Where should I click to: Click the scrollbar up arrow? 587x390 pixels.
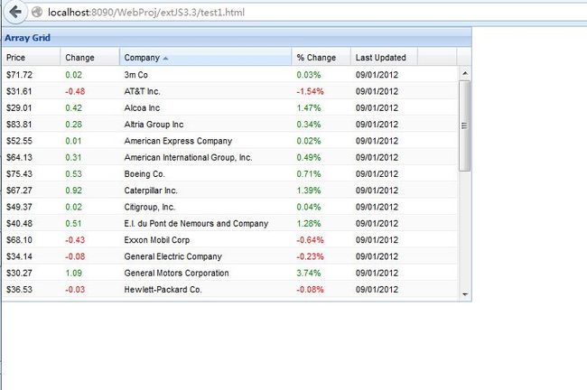464,73
